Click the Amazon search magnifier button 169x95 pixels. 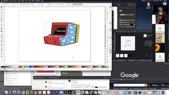pyautogui.click(x=145, y=85)
